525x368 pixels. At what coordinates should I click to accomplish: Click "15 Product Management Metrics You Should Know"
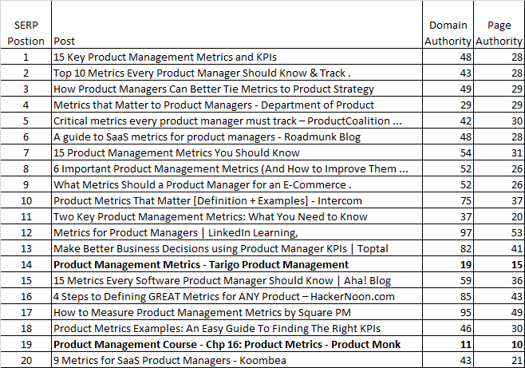tap(176, 152)
